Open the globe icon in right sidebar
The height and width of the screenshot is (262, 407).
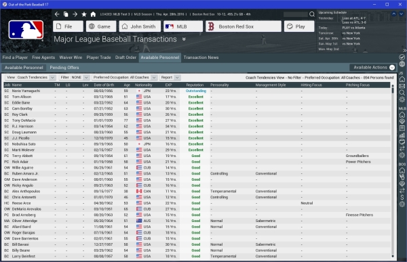coord(402,64)
